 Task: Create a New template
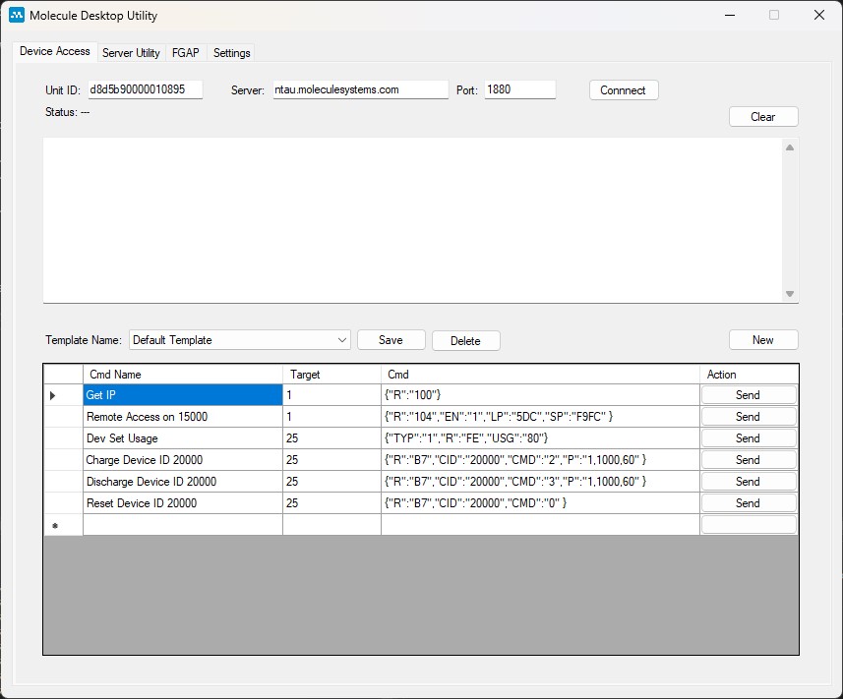click(x=763, y=340)
